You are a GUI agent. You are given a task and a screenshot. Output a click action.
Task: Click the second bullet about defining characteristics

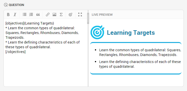pyautogui.click(x=140, y=64)
